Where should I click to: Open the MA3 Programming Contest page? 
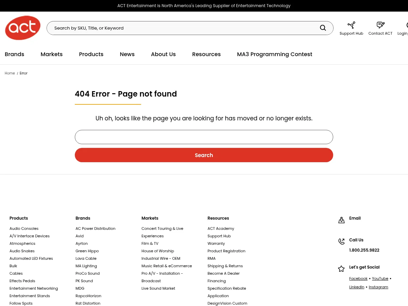pyautogui.click(x=274, y=54)
